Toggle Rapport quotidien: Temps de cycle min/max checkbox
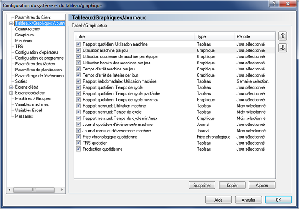Image resolution: width=299 pixels, height=209 pixels. 78,99
